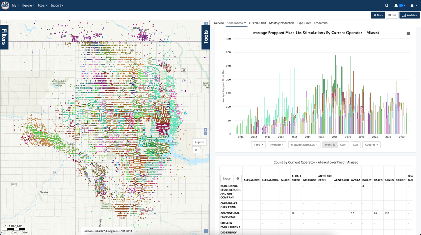Screen dimensions: 421x235
Task: Open the Column chart type dropdown
Action: [x=371, y=144]
